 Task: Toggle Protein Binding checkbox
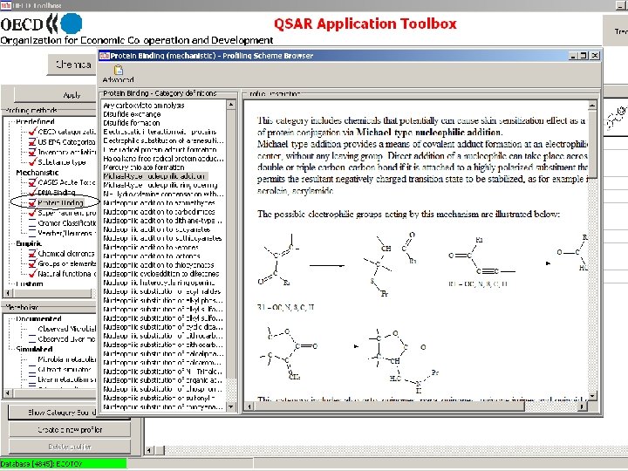tap(32, 202)
